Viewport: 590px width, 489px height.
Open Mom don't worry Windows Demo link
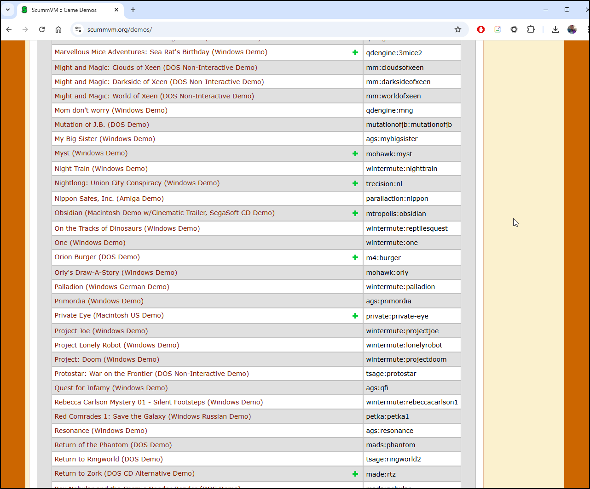pyautogui.click(x=111, y=110)
